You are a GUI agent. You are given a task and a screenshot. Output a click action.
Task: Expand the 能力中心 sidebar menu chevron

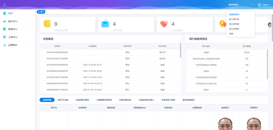click(32, 21)
